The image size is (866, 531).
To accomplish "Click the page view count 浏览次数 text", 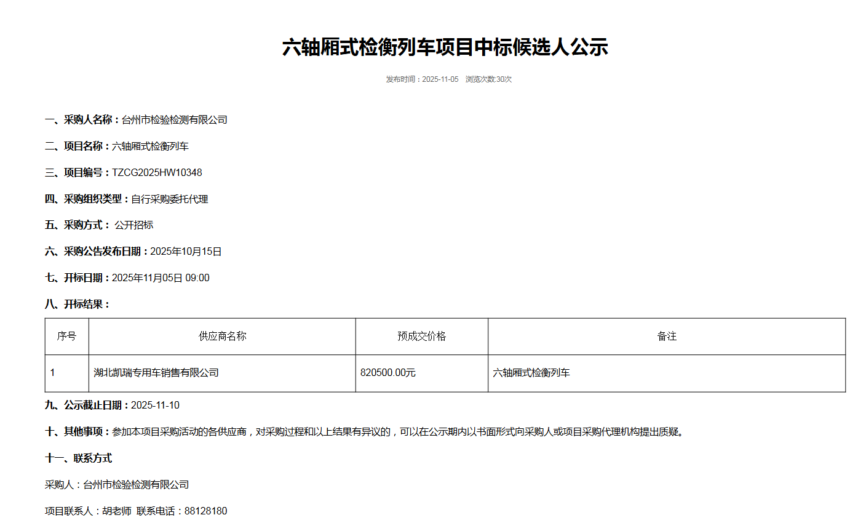I will pos(488,79).
